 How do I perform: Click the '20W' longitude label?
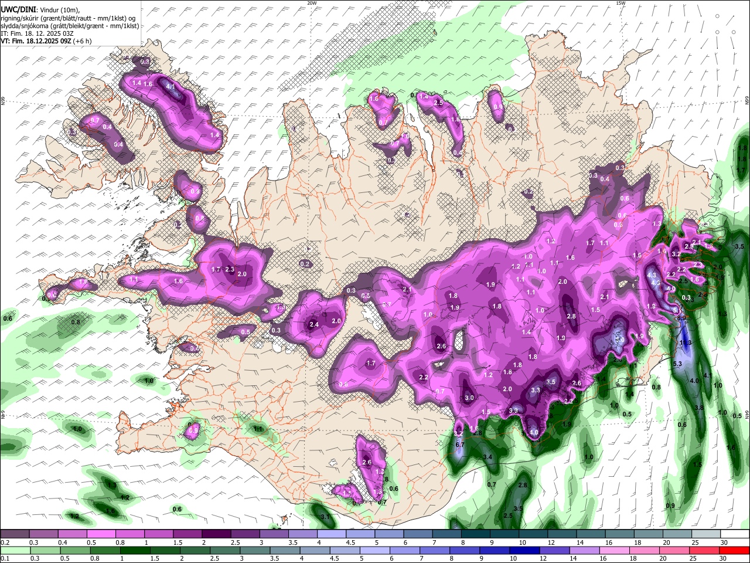[x=312, y=3]
